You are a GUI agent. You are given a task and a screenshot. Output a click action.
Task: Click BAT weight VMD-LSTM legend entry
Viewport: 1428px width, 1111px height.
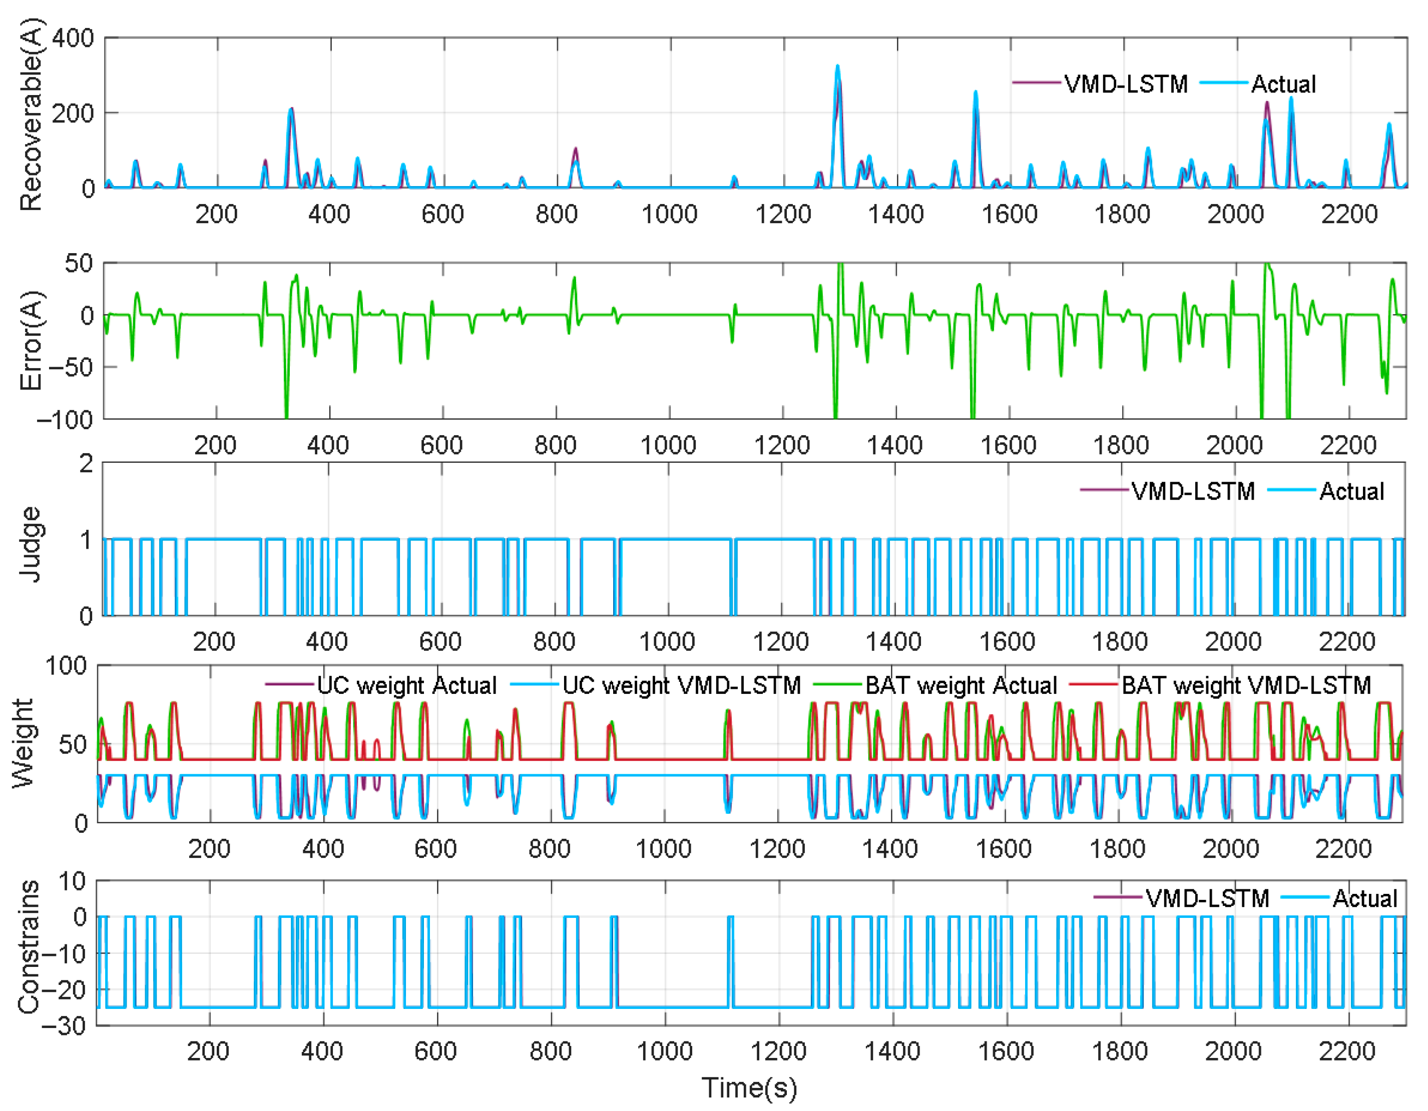click(1246, 685)
